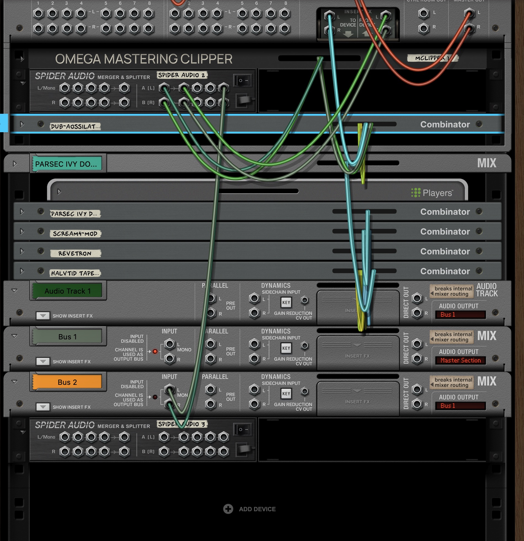Image resolution: width=524 pixels, height=541 pixels.
Task: Collapse the Audio Track 1 device
Action: click(14, 290)
